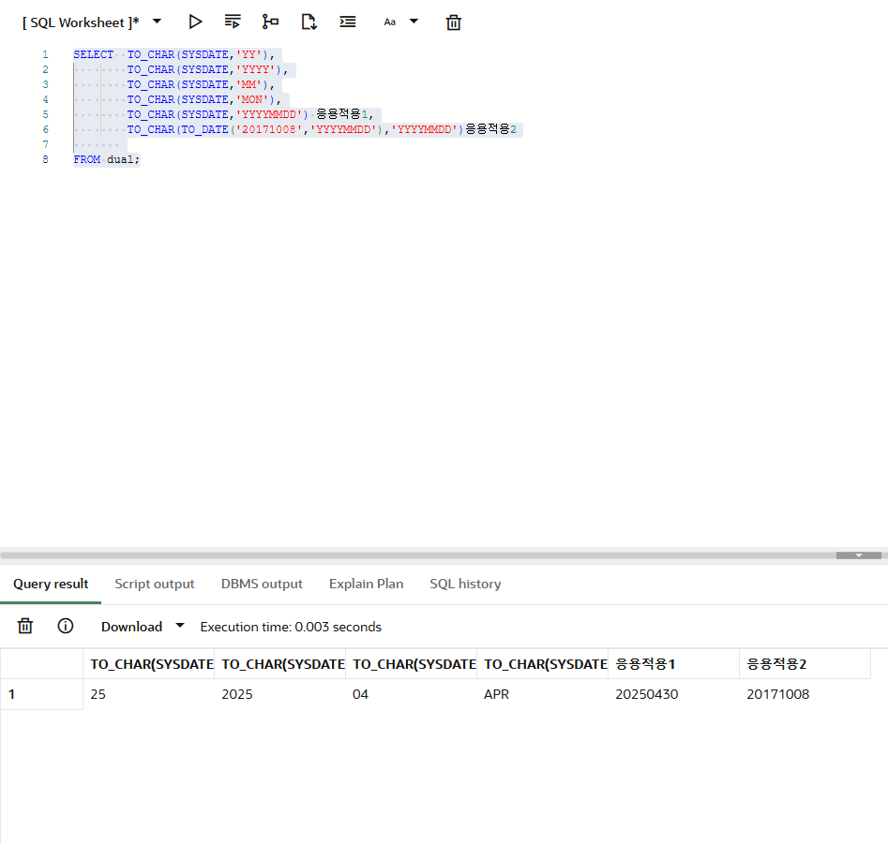
Task: Switch to the Query result tab
Action: point(51,584)
